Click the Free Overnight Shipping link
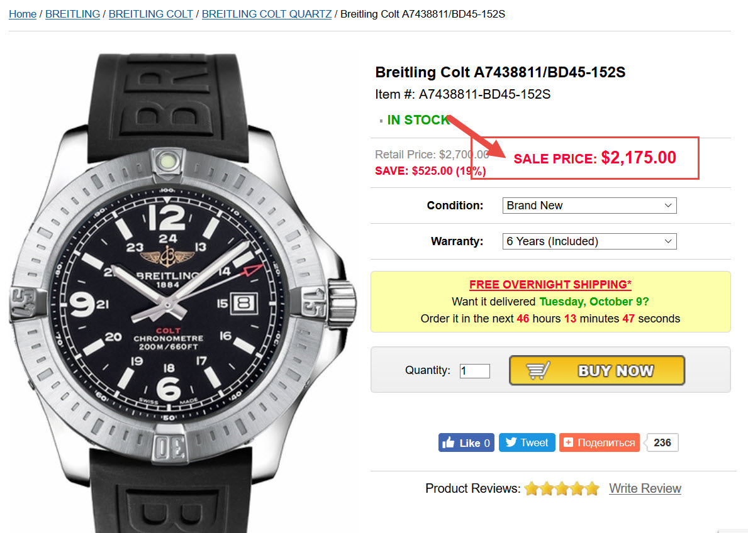This screenshot has height=533, width=748. click(550, 285)
